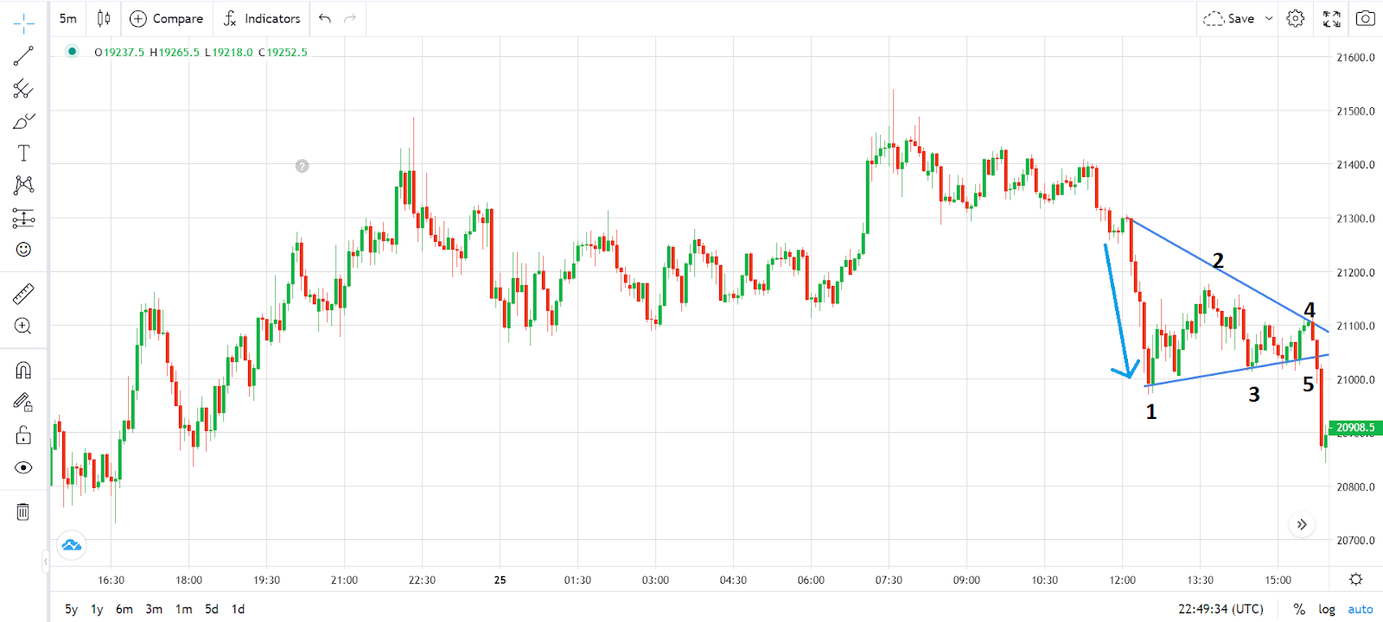Toggle magnet mode for drawings
Image resolution: width=1383 pixels, height=622 pixels.
pos(23,371)
